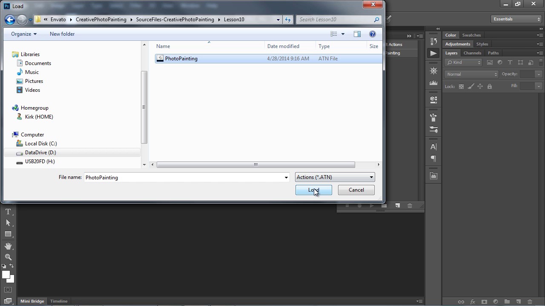
Task: Filter layers by shape layers
Action: [520, 62]
